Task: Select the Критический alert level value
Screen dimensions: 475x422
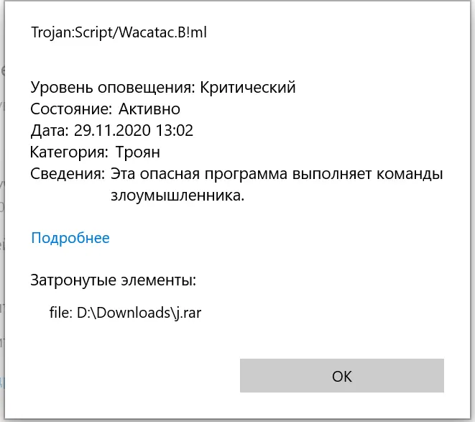Action: point(247,87)
